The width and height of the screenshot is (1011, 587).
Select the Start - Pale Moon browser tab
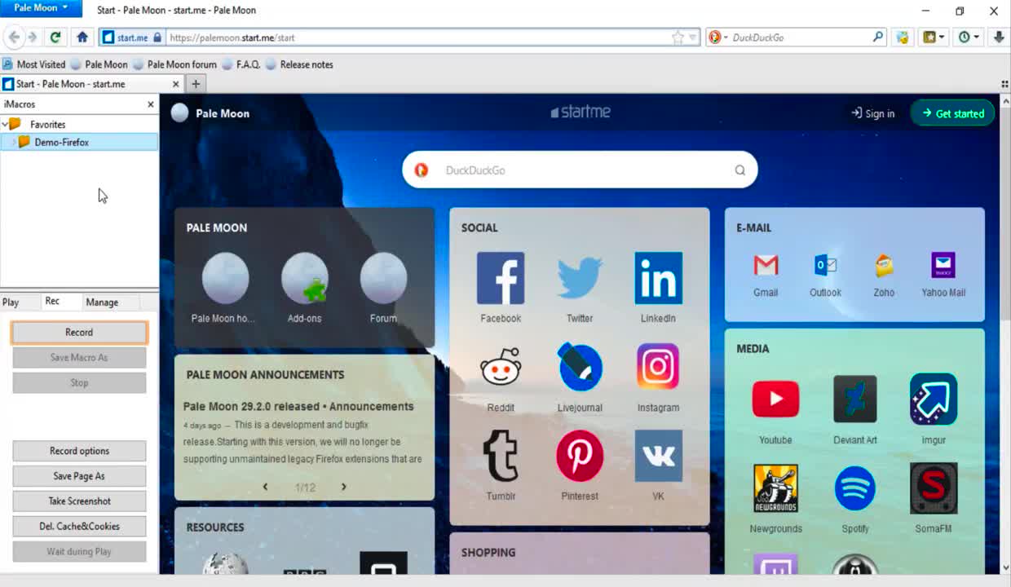tap(93, 84)
